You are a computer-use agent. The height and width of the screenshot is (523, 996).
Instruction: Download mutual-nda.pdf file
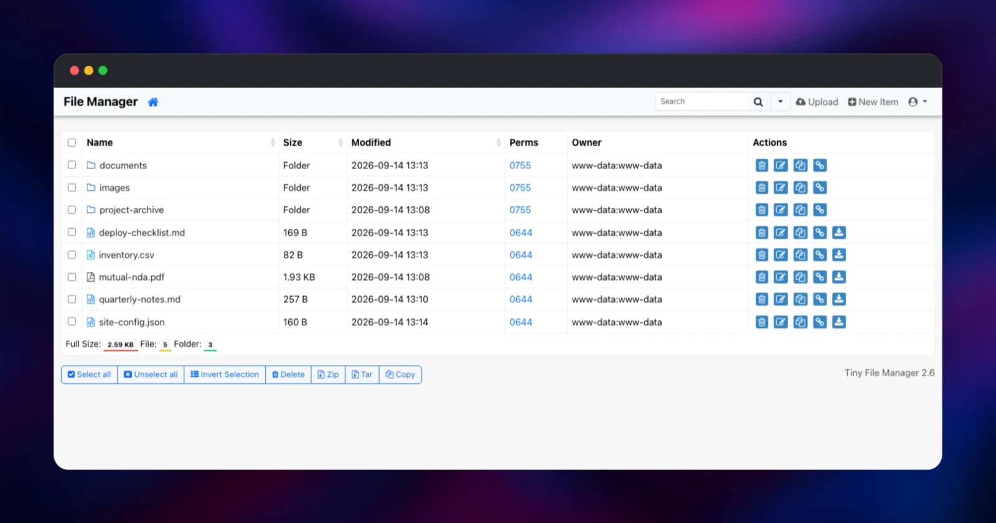pos(839,277)
